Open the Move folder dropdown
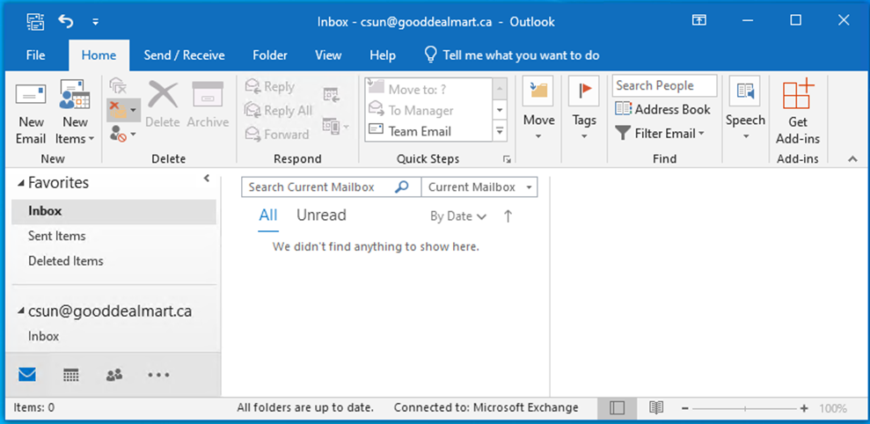This screenshot has height=424, width=870. [x=538, y=109]
